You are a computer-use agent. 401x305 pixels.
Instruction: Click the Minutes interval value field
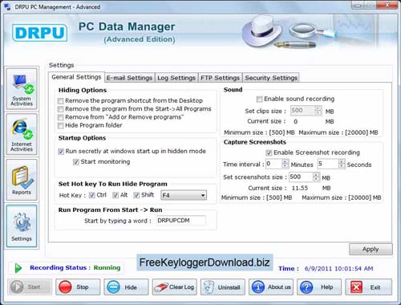(274, 164)
